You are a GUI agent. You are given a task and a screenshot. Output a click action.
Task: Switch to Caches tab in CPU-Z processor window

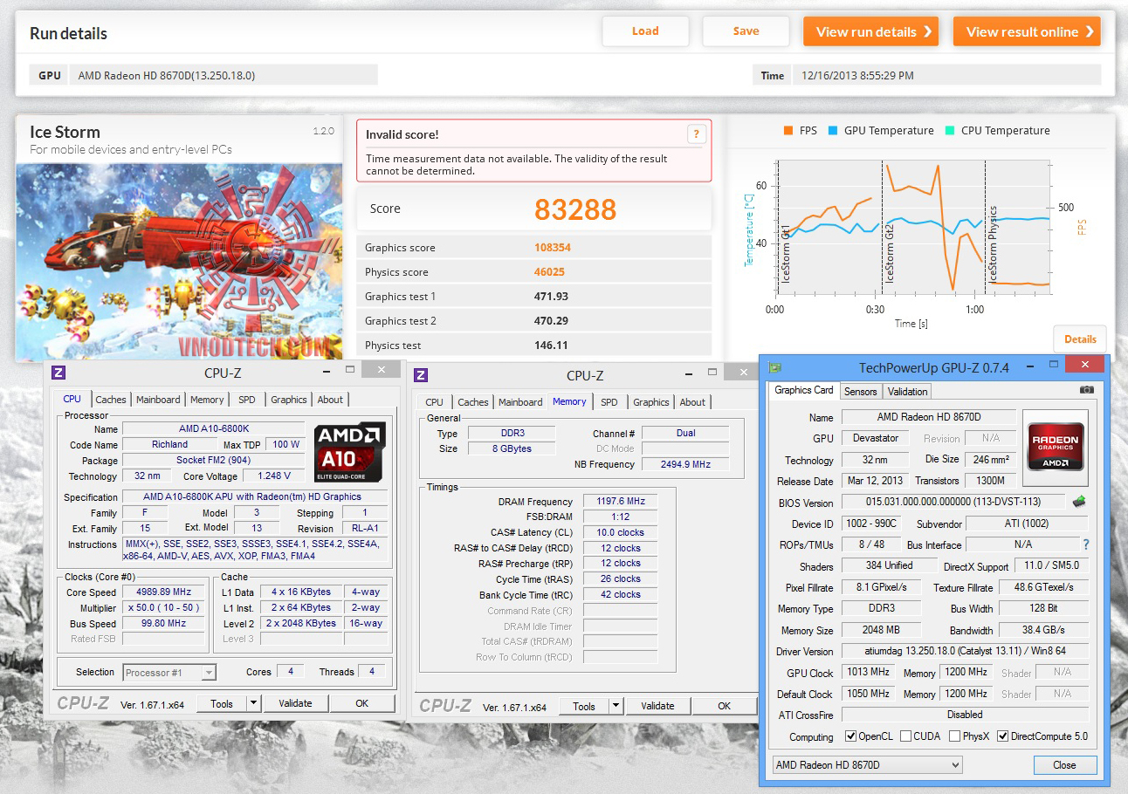tap(111, 400)
